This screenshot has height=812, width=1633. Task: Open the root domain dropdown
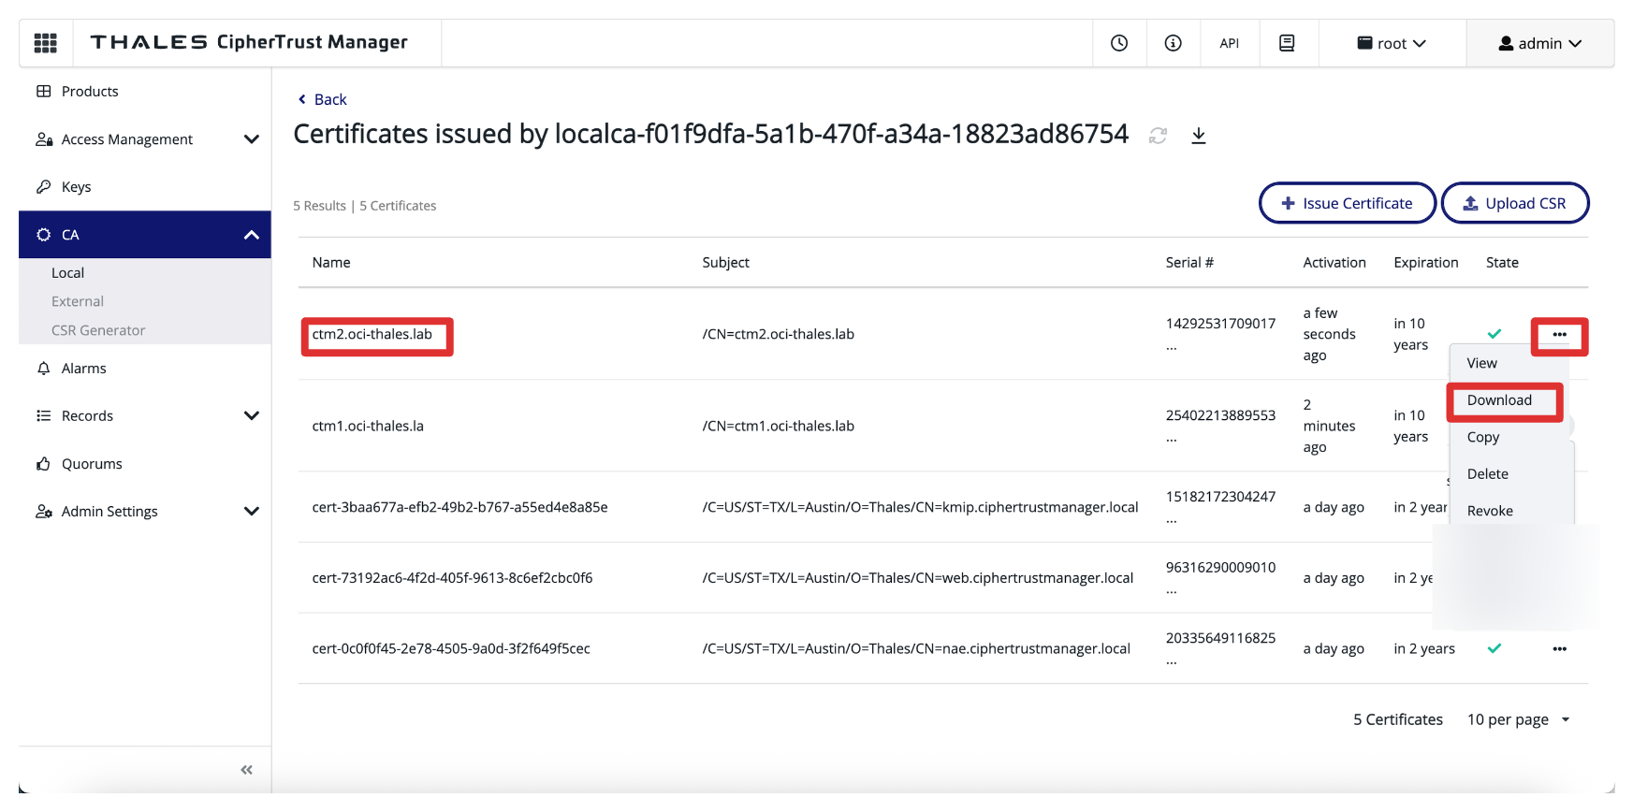click(1392, 43)
